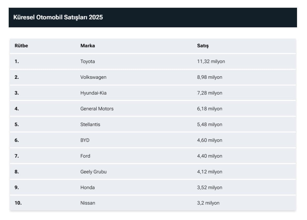Select the Toyota brand cell
Image resolution: width=307 pixels, height=220 pixels.
click(87, 62)
